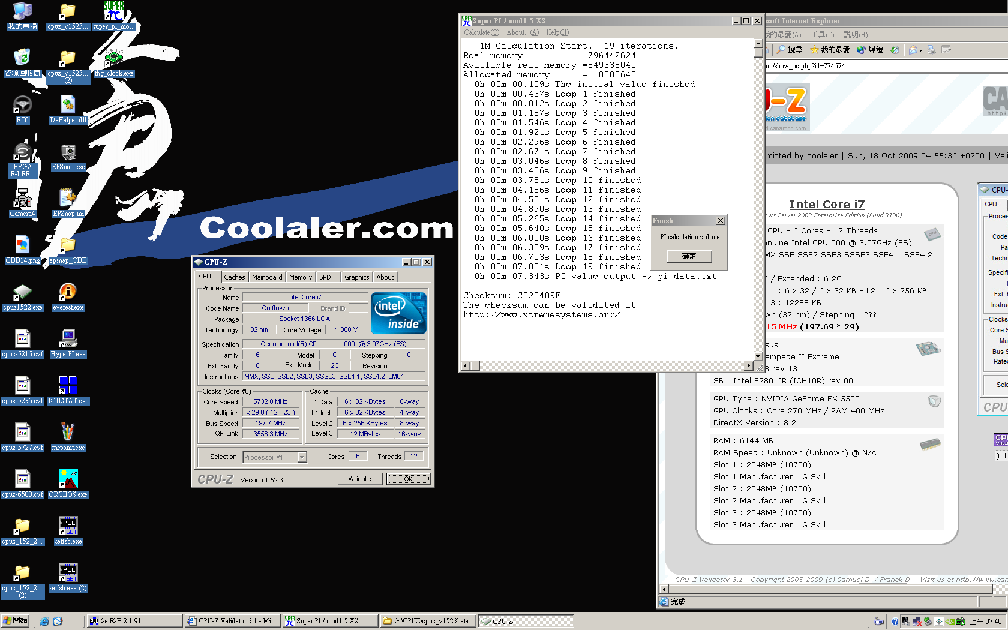Image resolution: width=1008 pixels, height=630 pixels.
Task: Open Camera4 desktop icon
Action: (22, 203)
